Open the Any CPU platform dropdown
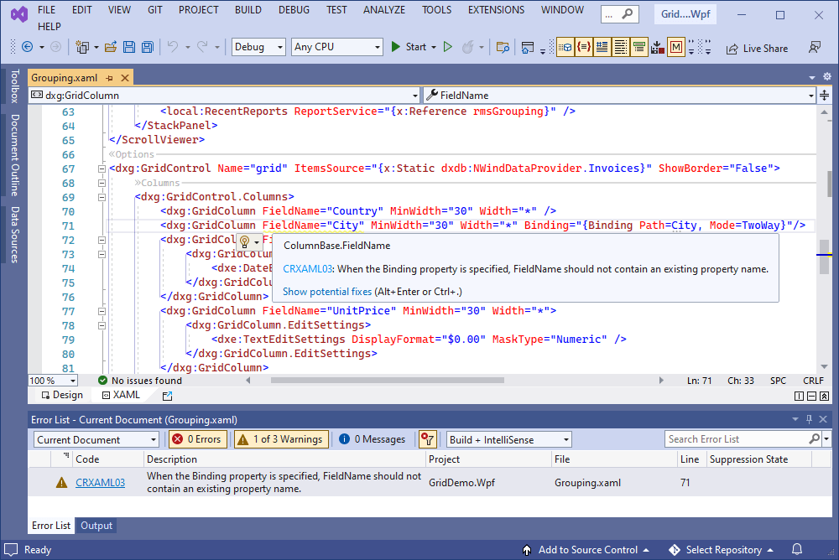Image resolution: width=839 pixels, height=560 pixels. click(336, 47)
